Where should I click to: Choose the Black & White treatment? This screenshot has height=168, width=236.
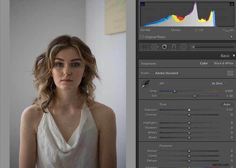[x=224, y=64]
